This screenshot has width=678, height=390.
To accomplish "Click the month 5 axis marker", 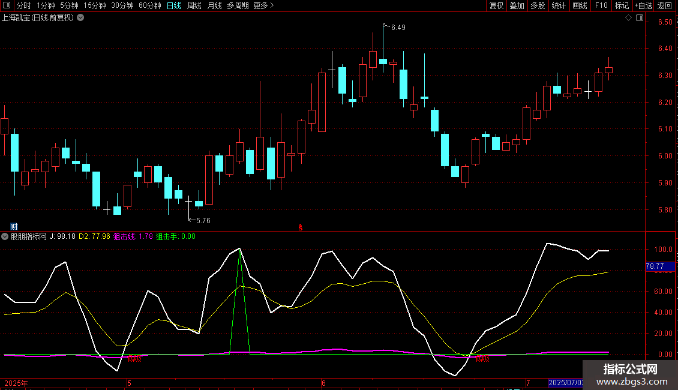I will (x=129, y=383).
